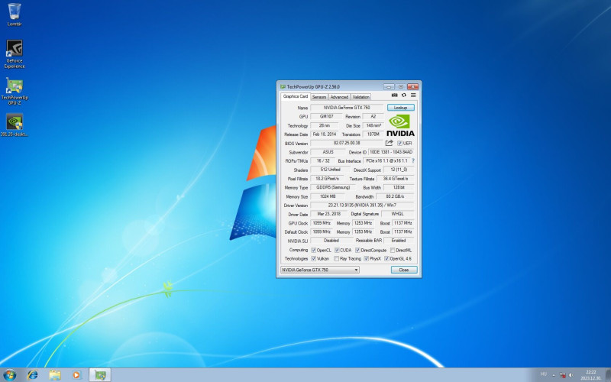Viewport: 611px width, 382px height.
Task: Toggle the Ray Tracing checkbox
Action: click(x=336, y=259)
